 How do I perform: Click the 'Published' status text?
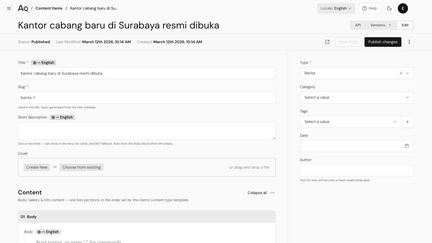tap(40, 42)
